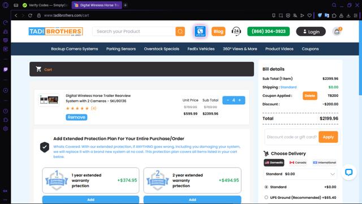The image size is (362, 204).
Task: Select UPS Ground (Recommended) radio button
Action: (x=266, y=198)
